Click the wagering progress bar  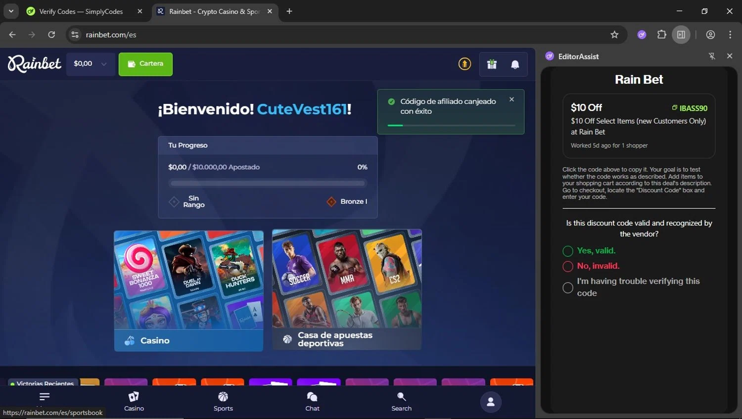[x=268, y=183]
